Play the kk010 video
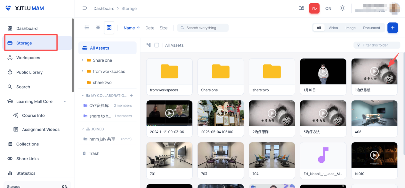This screenshot has width=405, height=188. pyautogui.click(x=374, y=155)
